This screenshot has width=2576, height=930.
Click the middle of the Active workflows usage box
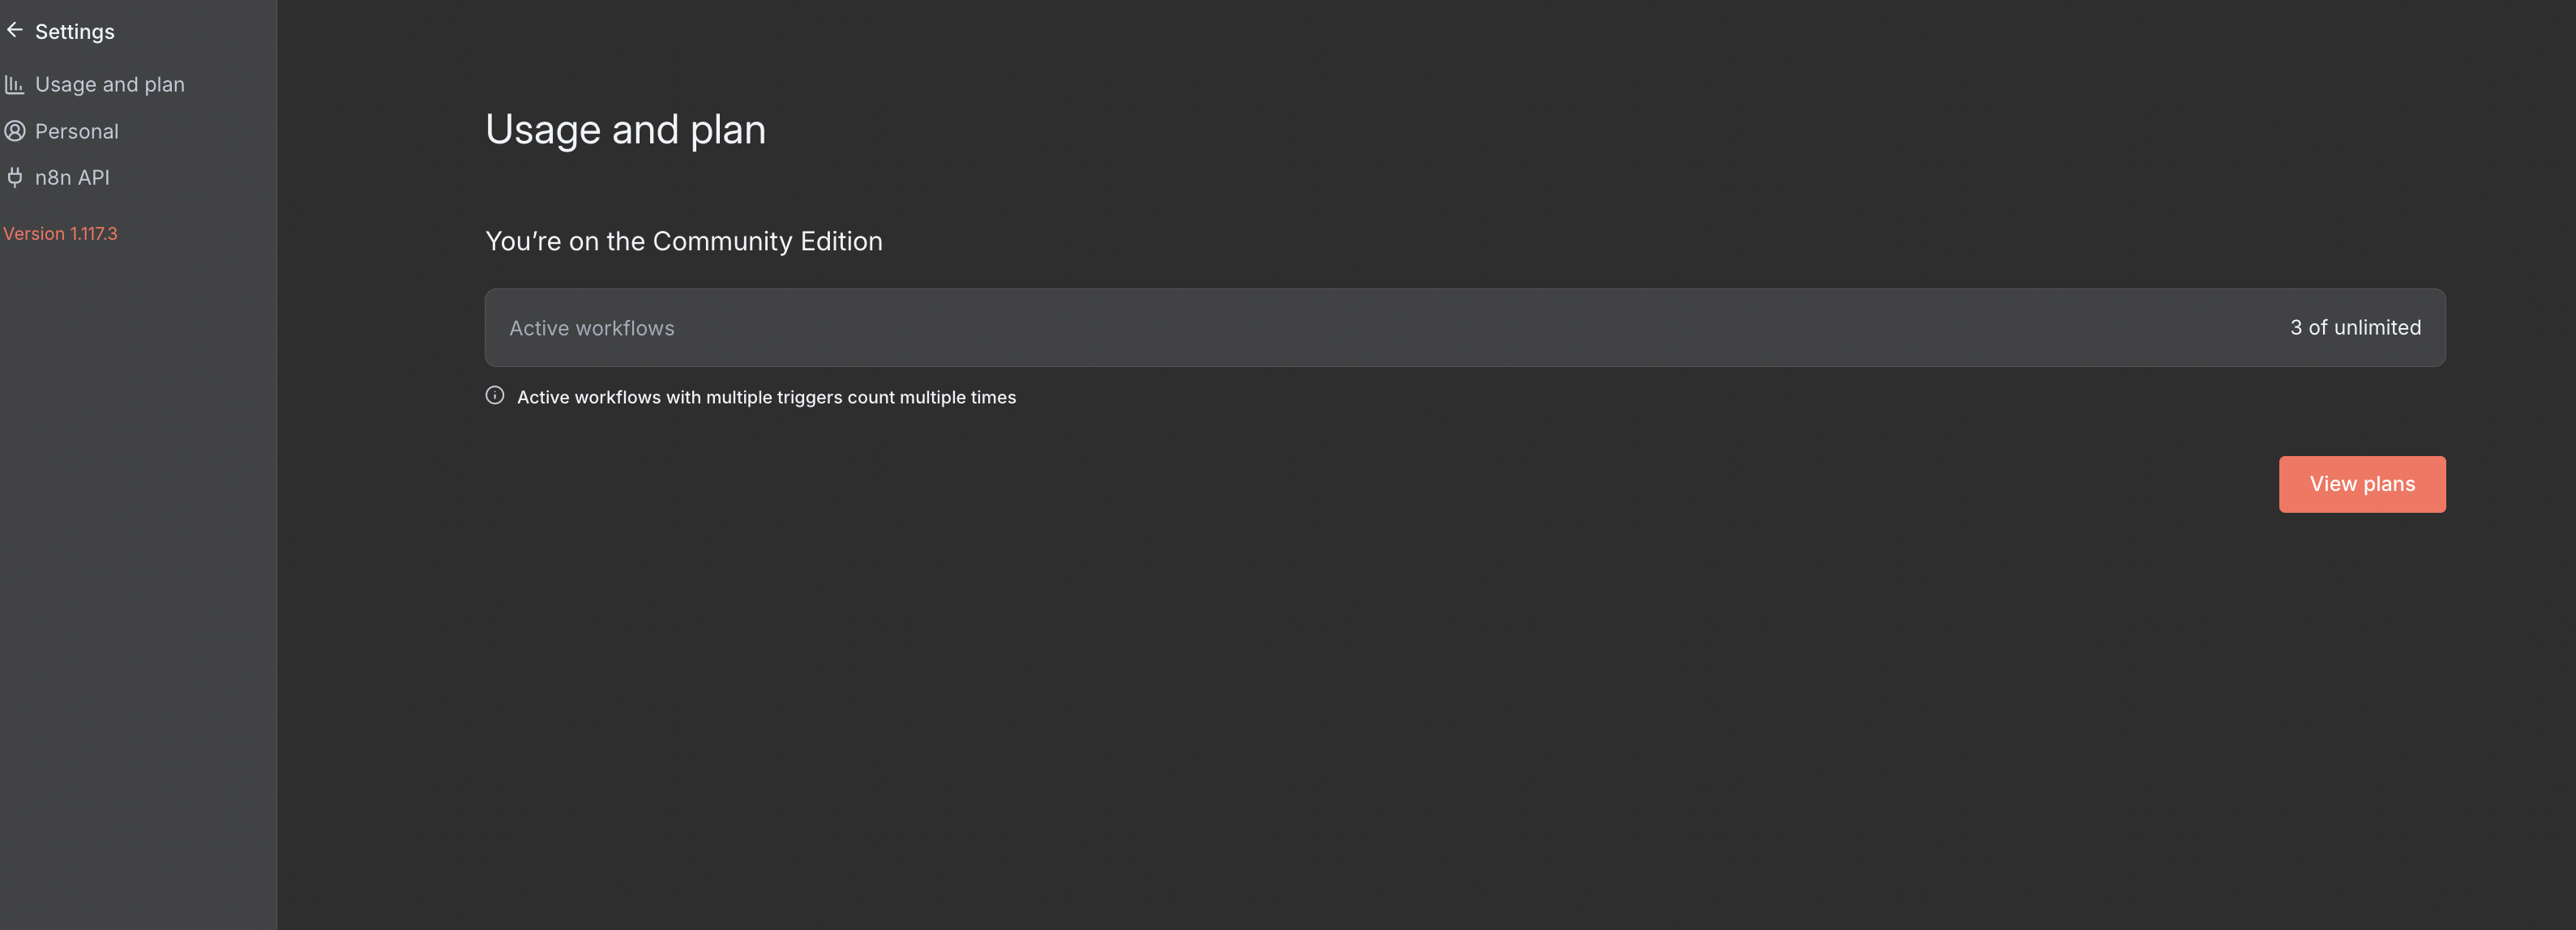click(x=1465, y=327)
